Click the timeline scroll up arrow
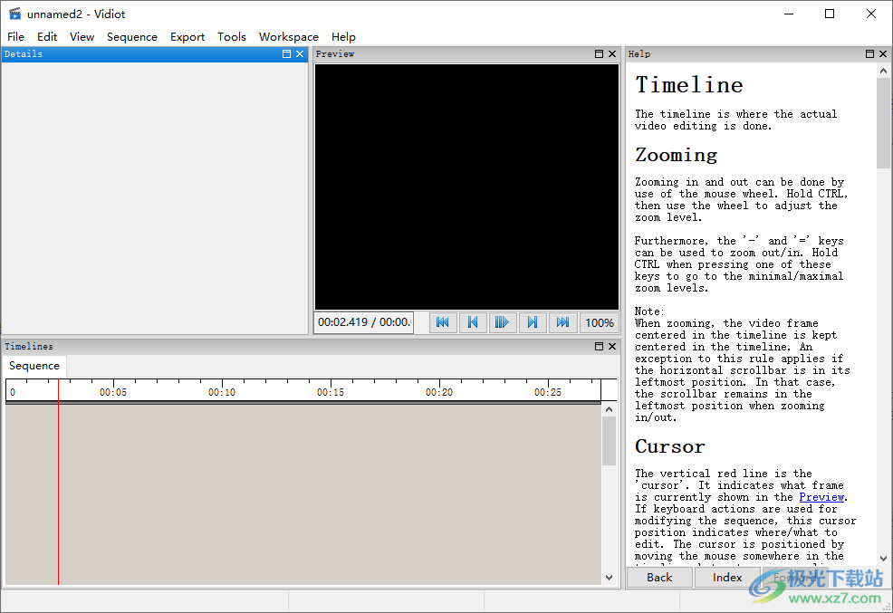Image resolution: width=893 pixels, height=613 pixels. (x=609, y=409)
